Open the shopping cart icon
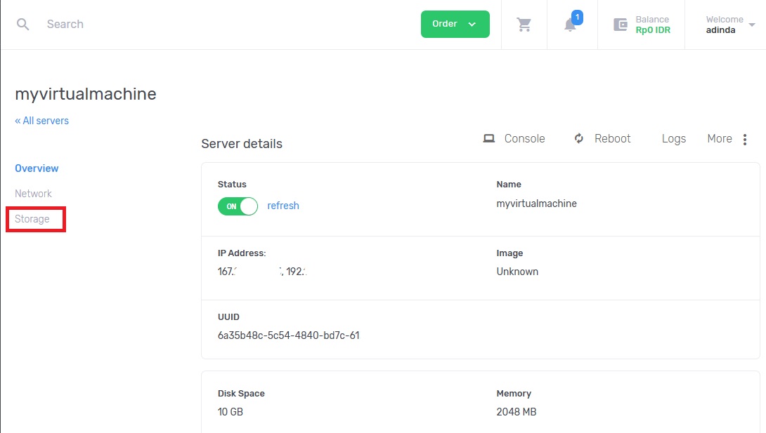This screenshot has height=433, width=766. click(524, 25)
